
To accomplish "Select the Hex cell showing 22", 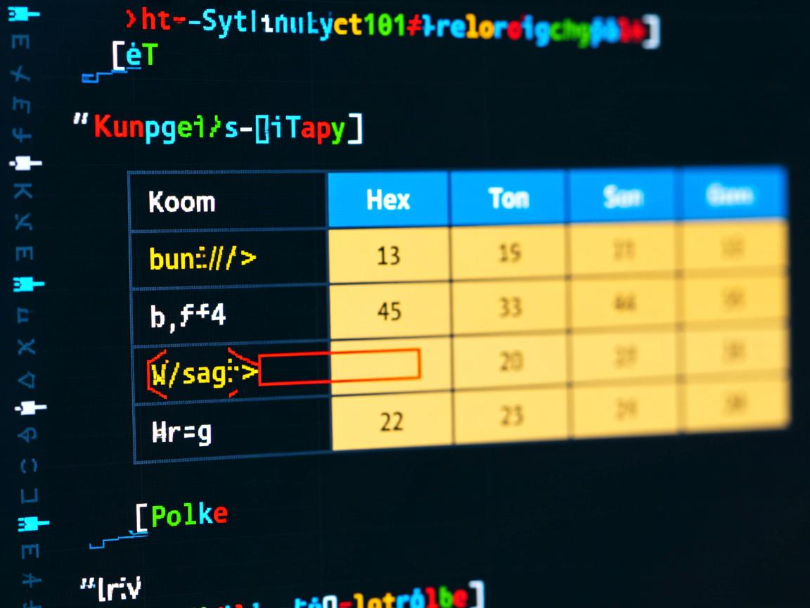I will point(391,421).
